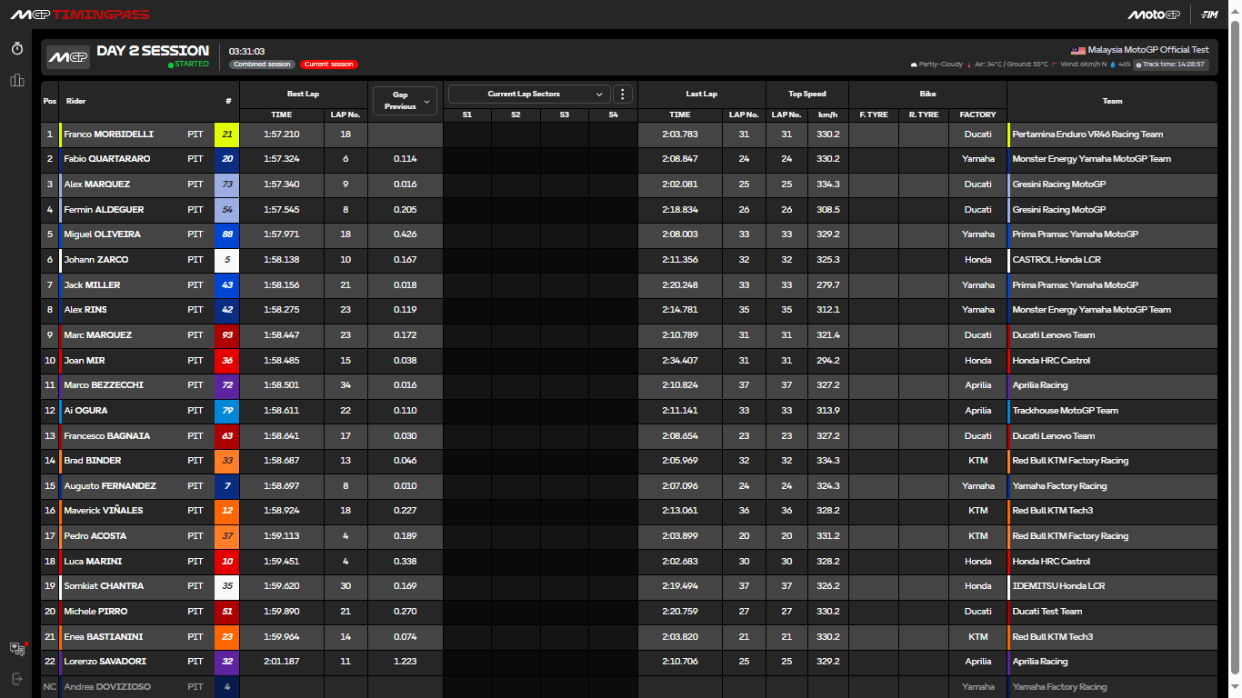Screen dimensions: 1242x698
Task: Open the three-dot options menu beside Current Lap Sectors
Action: 623,94
